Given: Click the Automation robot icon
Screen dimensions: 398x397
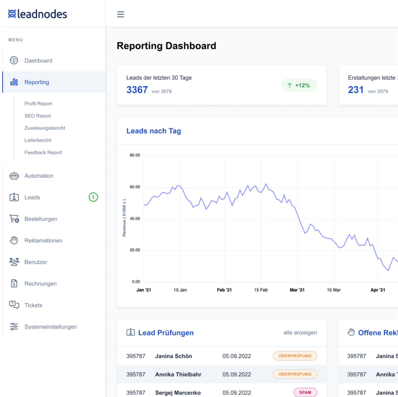Looking at the screenshot, I should pos(14,176).
